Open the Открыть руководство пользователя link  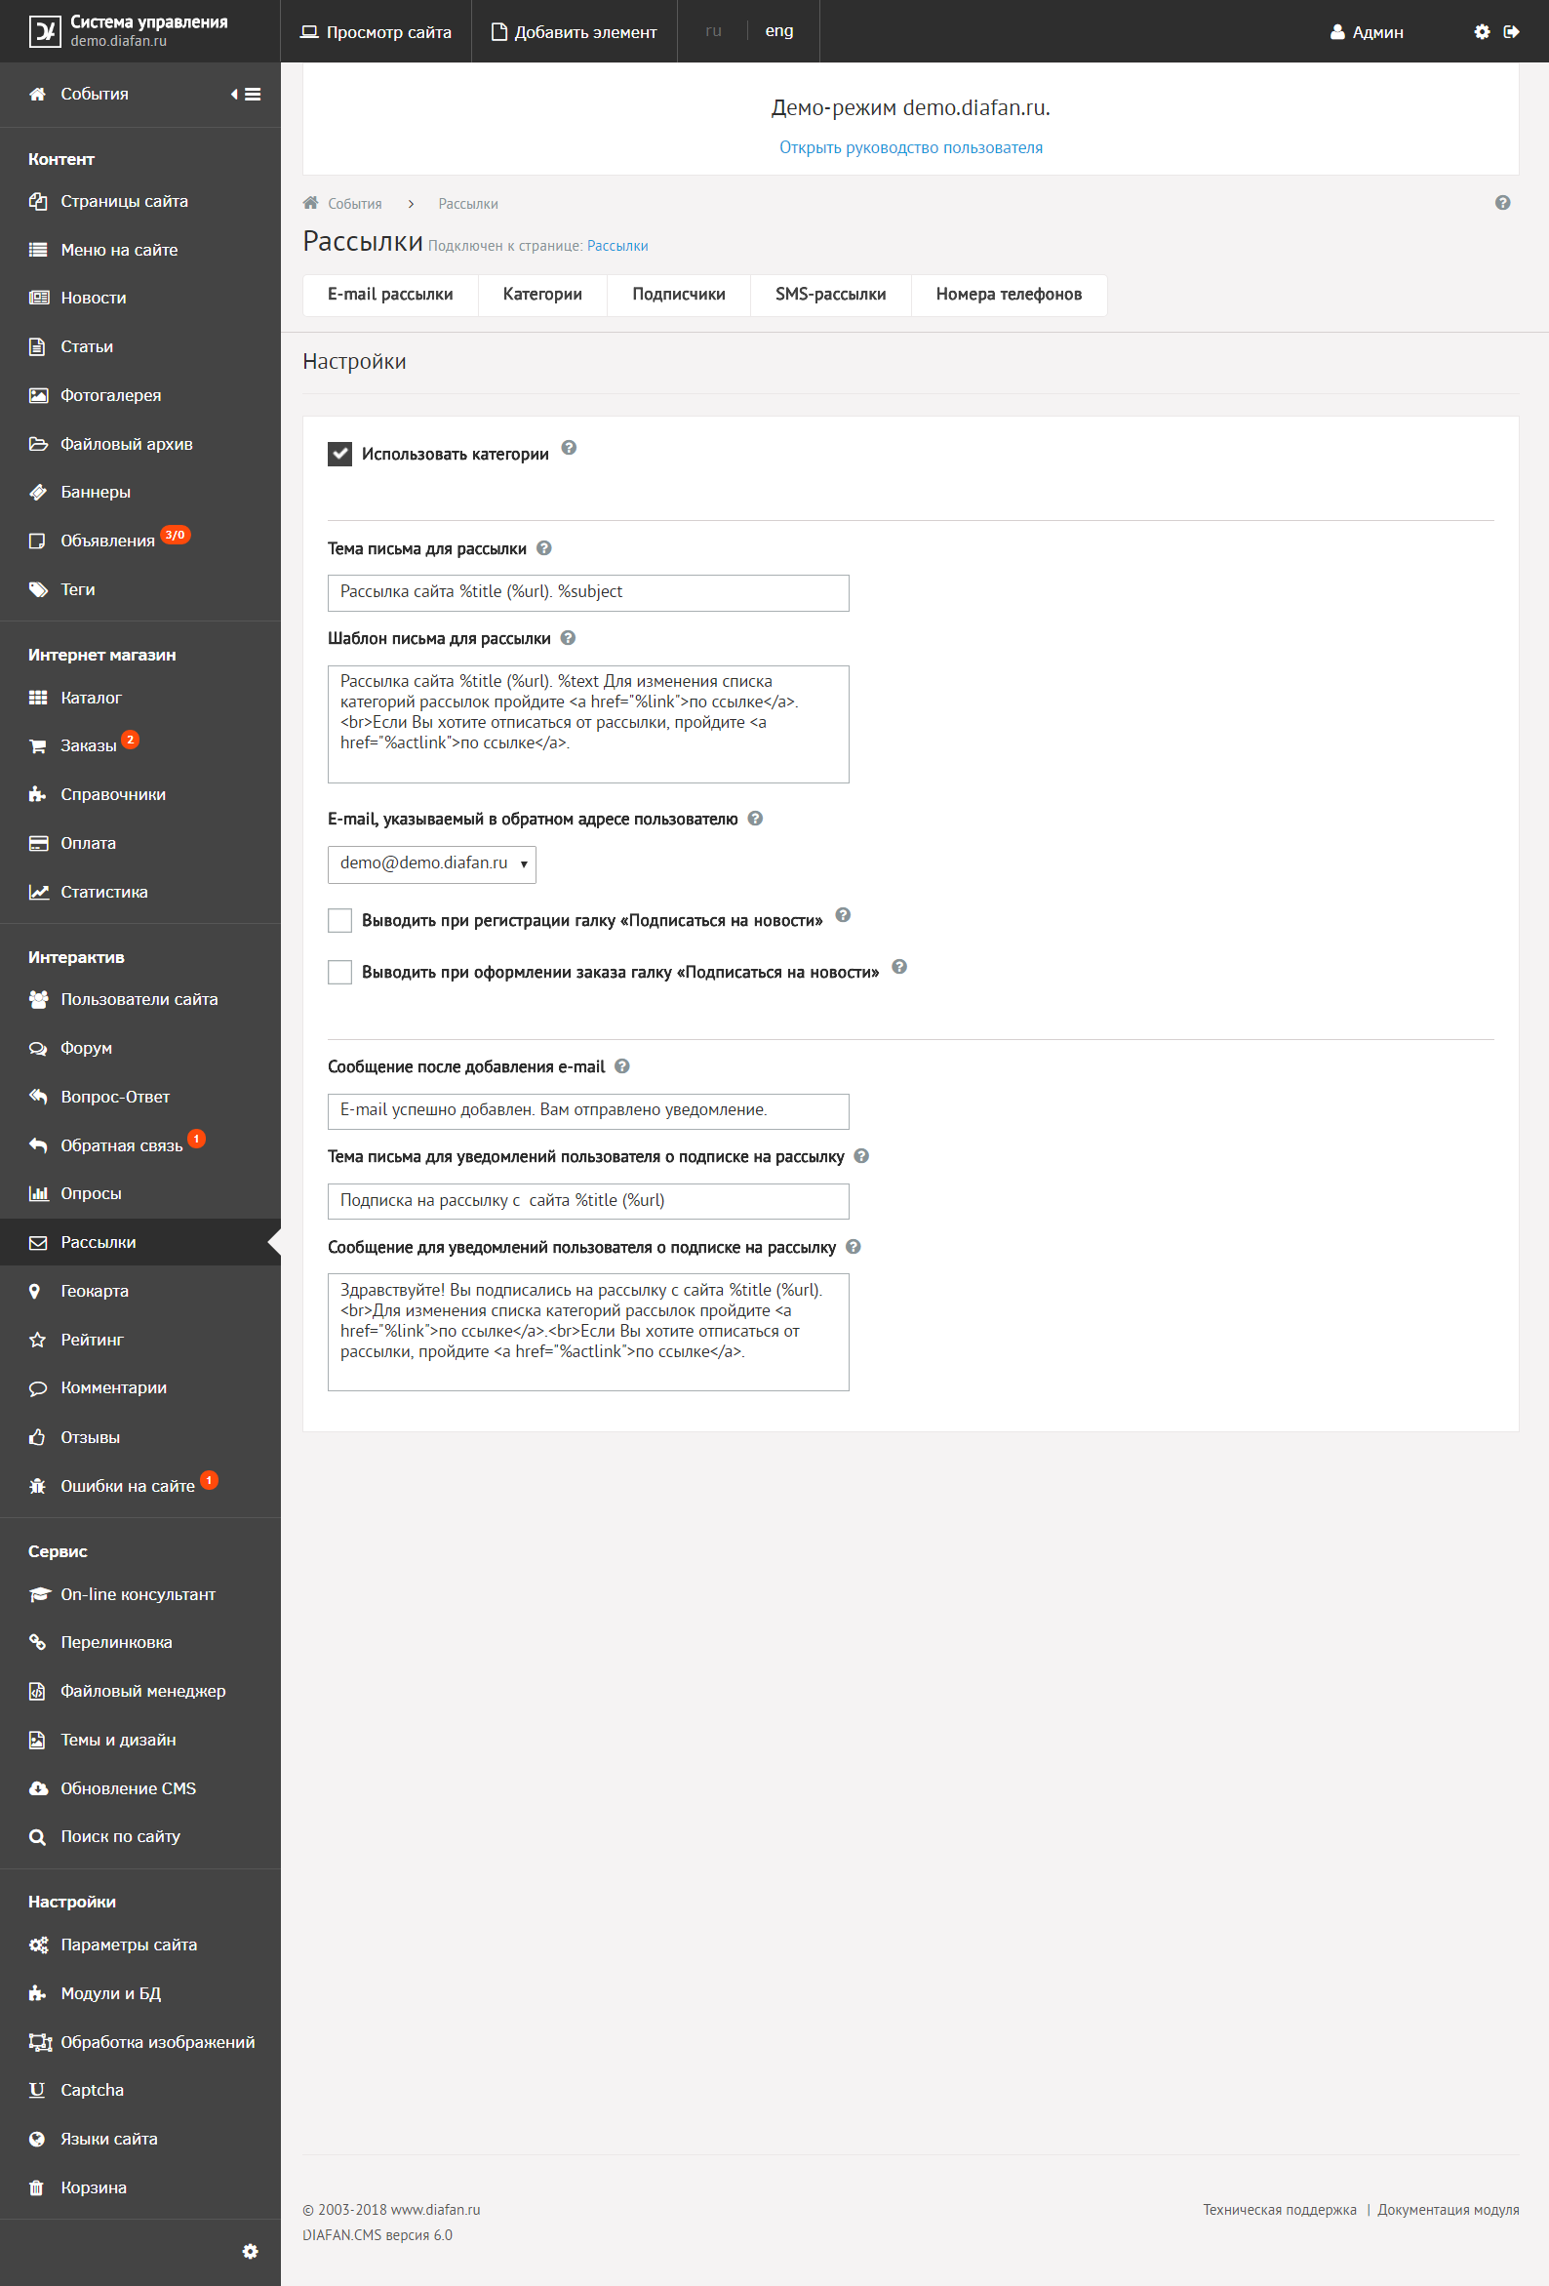(911, 147)
